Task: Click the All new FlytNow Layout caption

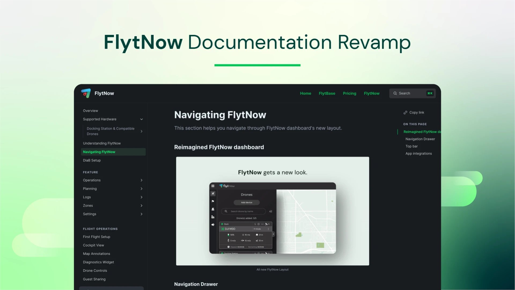Action: click(273, 270)
